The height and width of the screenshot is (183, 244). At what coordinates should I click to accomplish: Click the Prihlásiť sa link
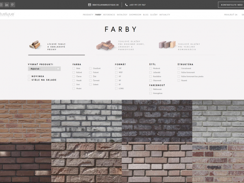pyautogui.click(x=231, y=14)
